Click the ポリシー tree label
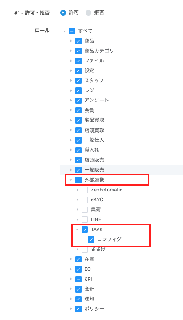The height and width of the screenshot is (320, 183). [94, 309]
